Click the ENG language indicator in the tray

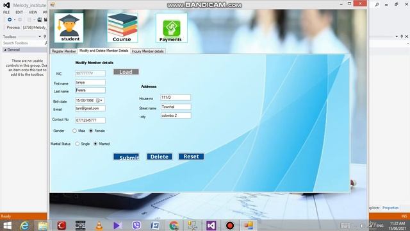click(380, 226)
